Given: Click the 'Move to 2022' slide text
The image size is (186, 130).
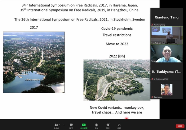Looking at the screenshot, I should tap(117, 44).
